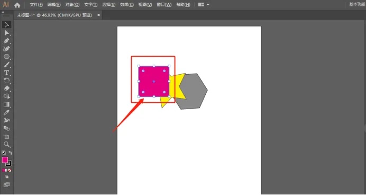Open the 效果(C) menu
The width and height of the screenshot is (366, 195).
127,5
